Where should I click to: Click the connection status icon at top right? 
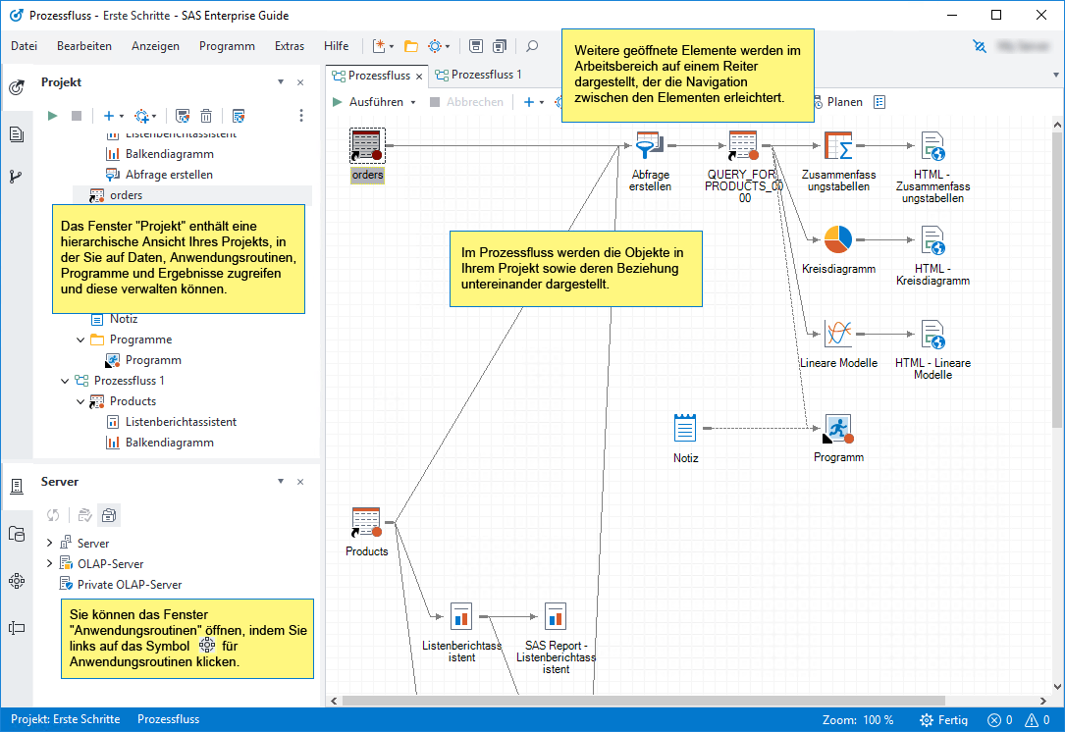coord(980,46)
